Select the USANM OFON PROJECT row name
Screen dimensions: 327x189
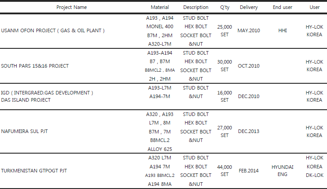[x=53, y=30]
